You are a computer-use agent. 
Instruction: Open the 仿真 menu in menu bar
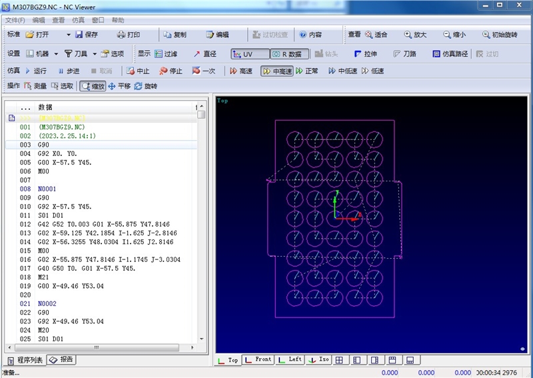(78, 21)
